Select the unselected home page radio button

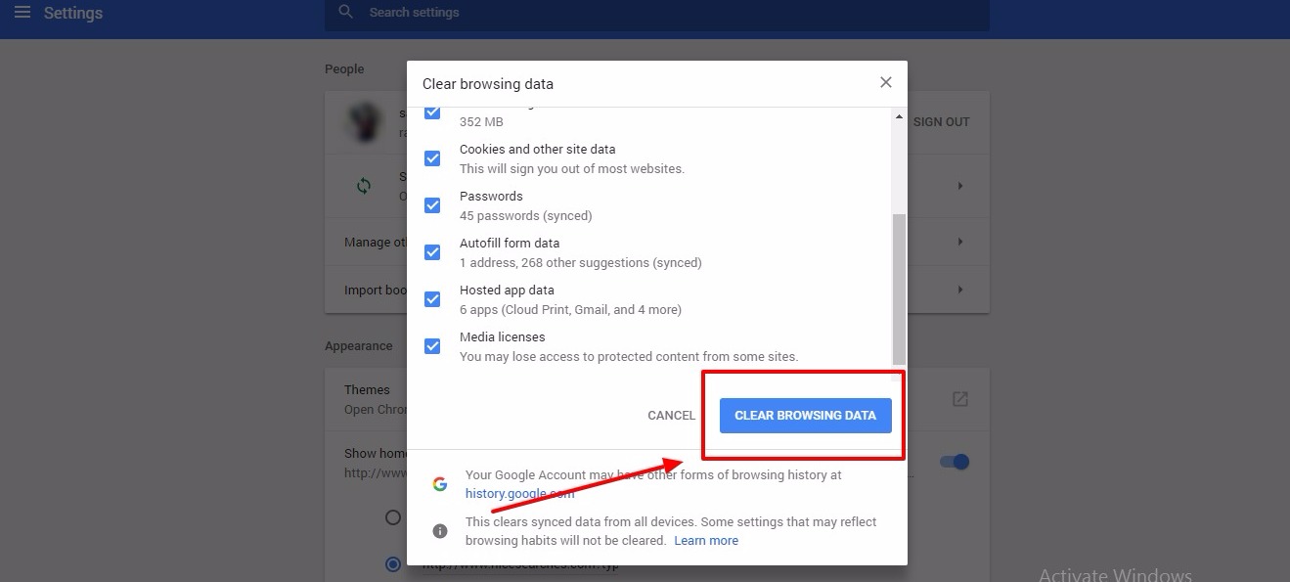tap(393, 517)
